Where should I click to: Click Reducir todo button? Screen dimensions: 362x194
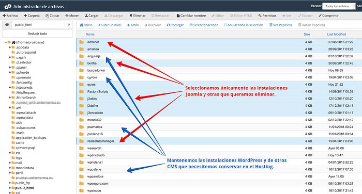tap(37, 34)
